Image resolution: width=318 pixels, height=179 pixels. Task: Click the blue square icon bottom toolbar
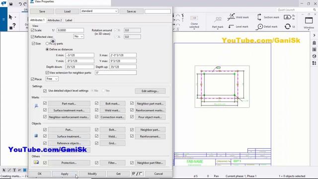coord(25,170)
